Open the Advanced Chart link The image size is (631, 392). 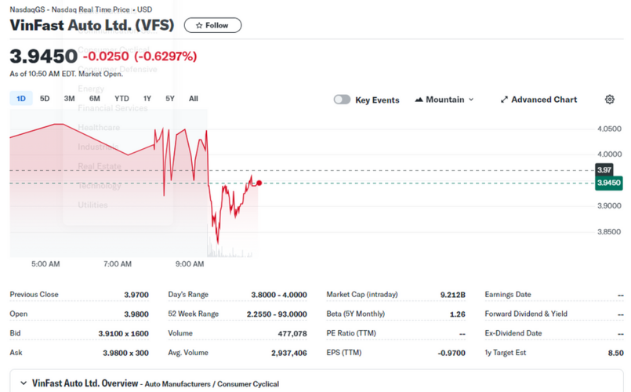tap(539, 100)
